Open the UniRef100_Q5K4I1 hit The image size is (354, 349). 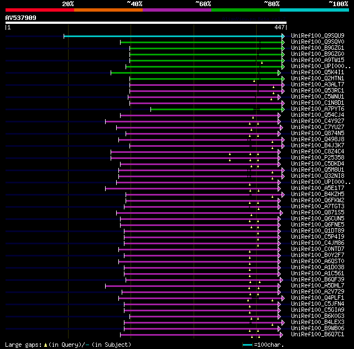click(x=317, y=72)
